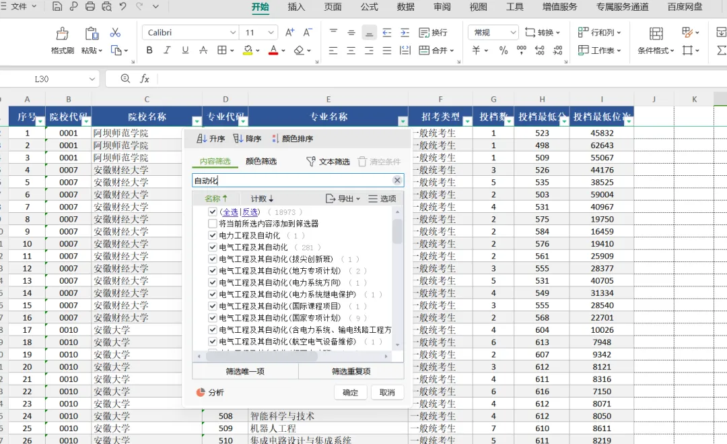
Task: Click the Save icon in quick toolbar
Action: [x=57, y=7]
